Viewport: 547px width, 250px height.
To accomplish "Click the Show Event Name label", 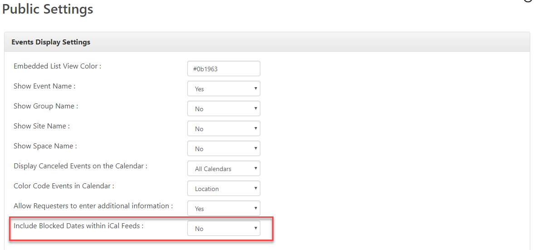I will [44, 86].
